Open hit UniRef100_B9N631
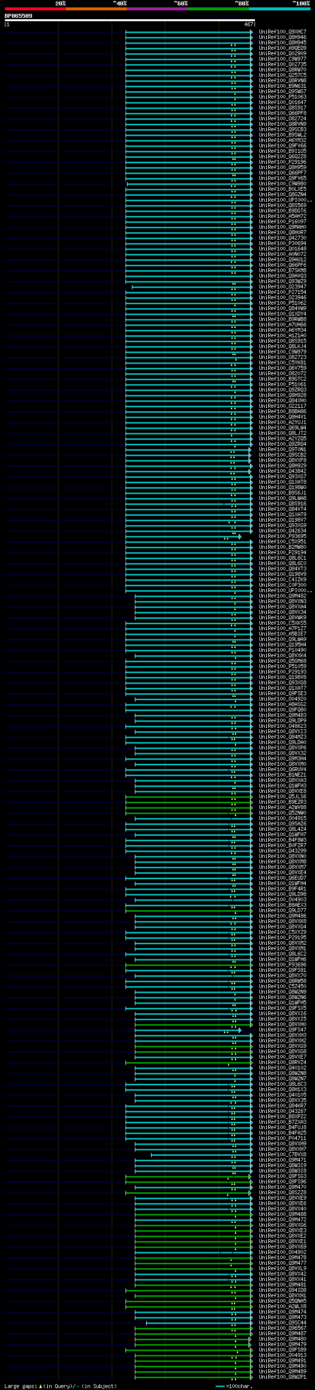Viewport: 315px width, 1390px height. click(x=282, y=86)
